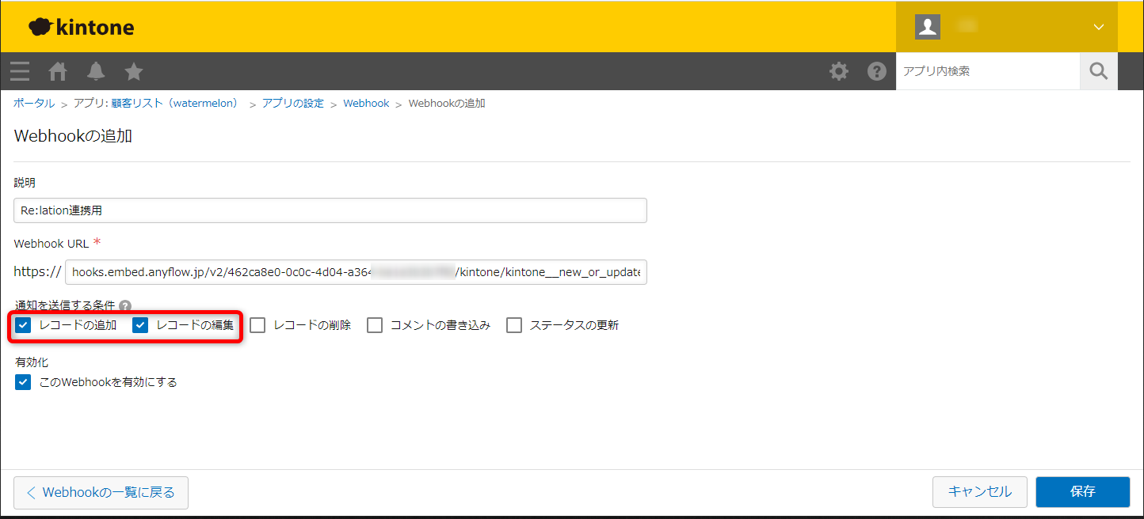
Task: Expand the user account dropdown arrow
Action: point(1098,27)
